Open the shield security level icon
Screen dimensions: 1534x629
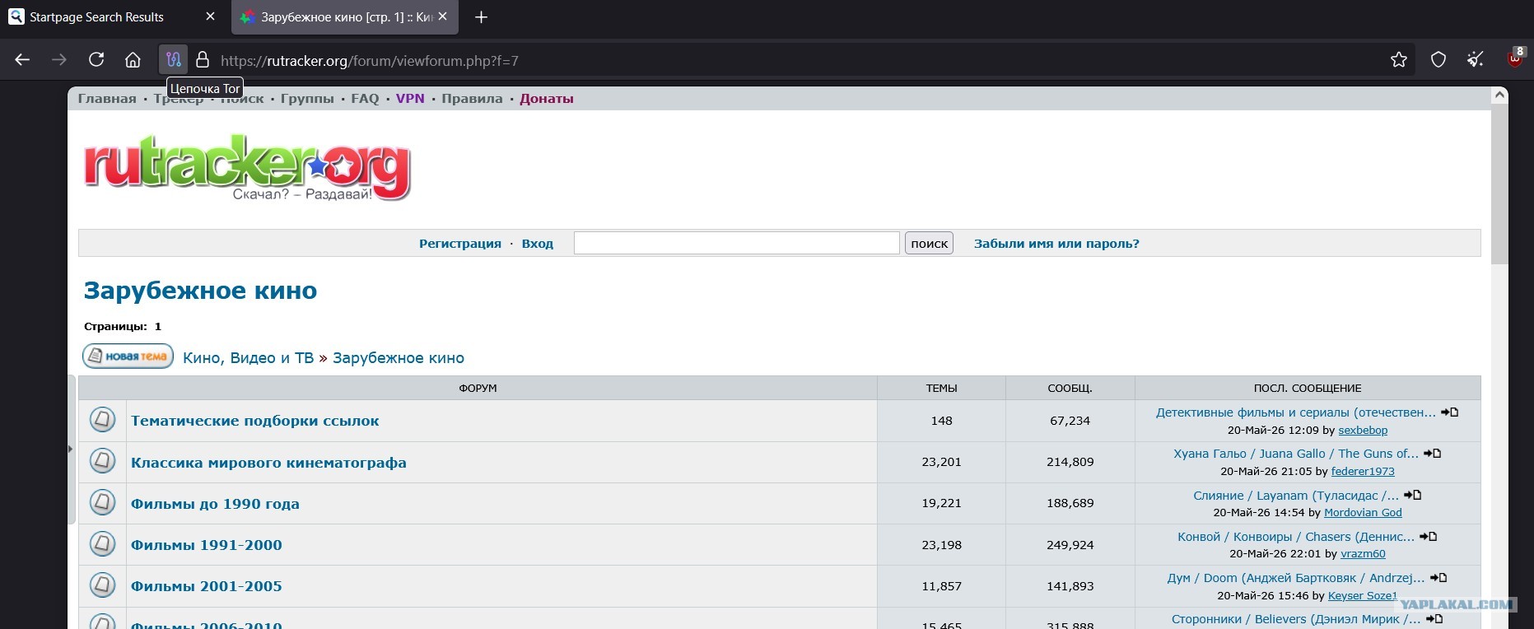click(x=1438, y=60)
